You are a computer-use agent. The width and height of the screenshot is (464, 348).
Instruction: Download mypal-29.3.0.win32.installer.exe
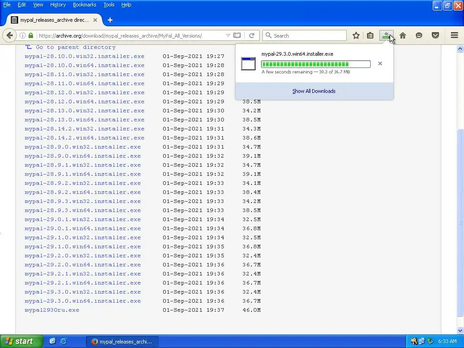click(83, 292)
